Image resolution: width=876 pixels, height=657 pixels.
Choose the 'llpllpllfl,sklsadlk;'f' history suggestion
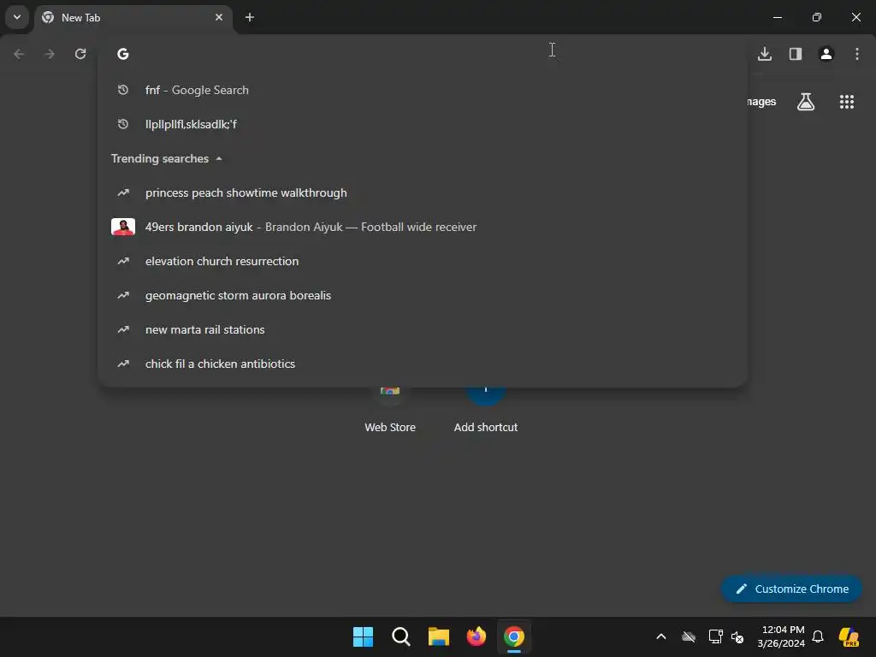(423, 124)
